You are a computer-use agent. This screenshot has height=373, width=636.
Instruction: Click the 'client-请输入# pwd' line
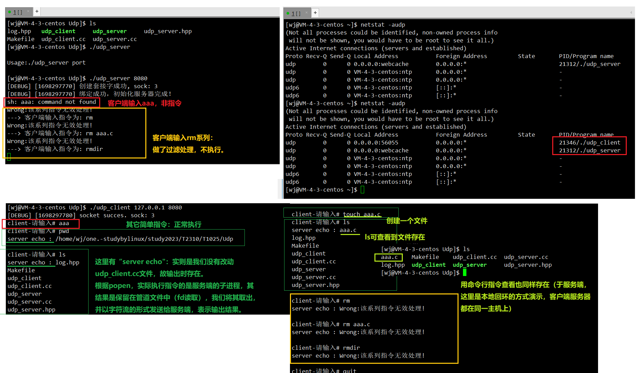[x=38, y=231]
